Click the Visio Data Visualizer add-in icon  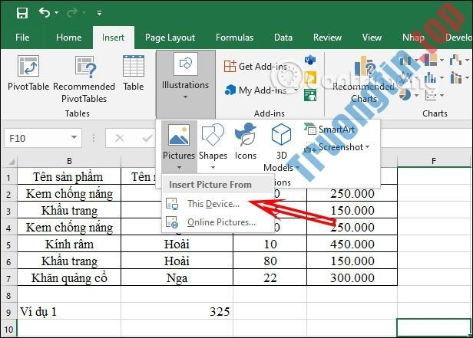pyautogui.click(x=310, y=61)
